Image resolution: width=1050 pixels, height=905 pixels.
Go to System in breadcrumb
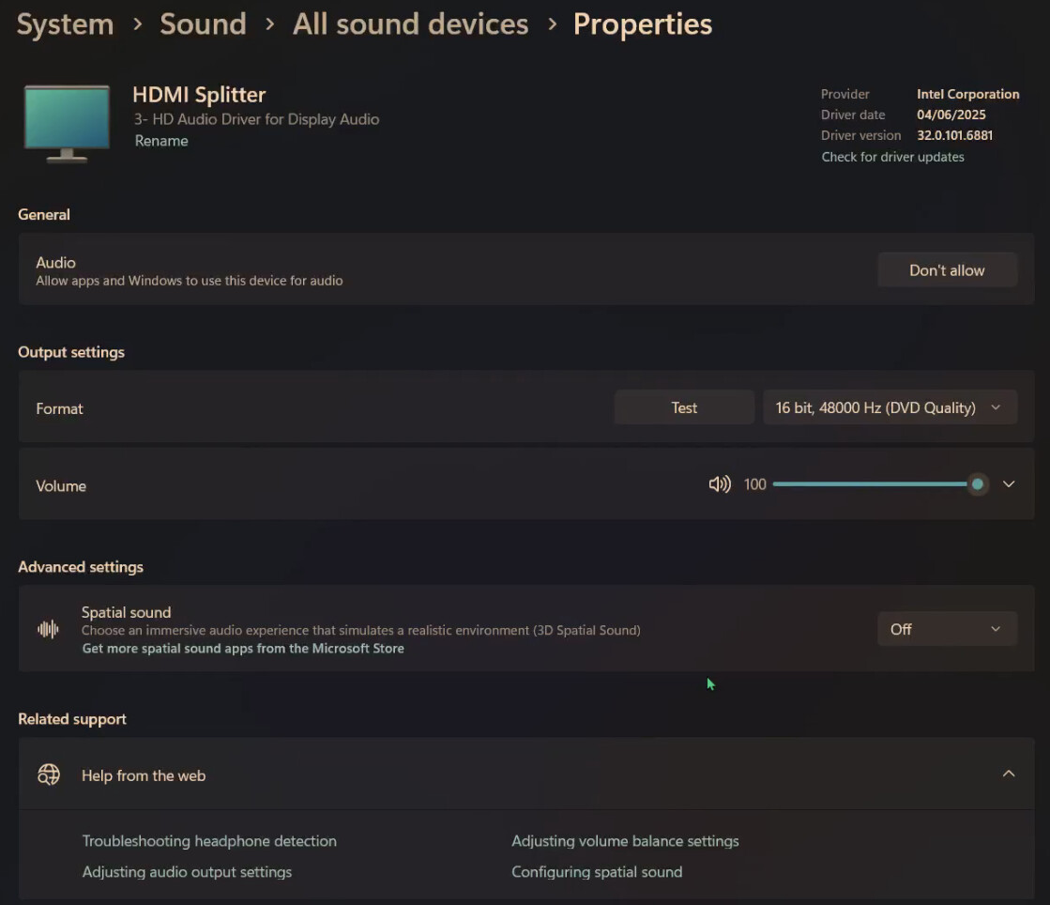(x=65, y=24)
